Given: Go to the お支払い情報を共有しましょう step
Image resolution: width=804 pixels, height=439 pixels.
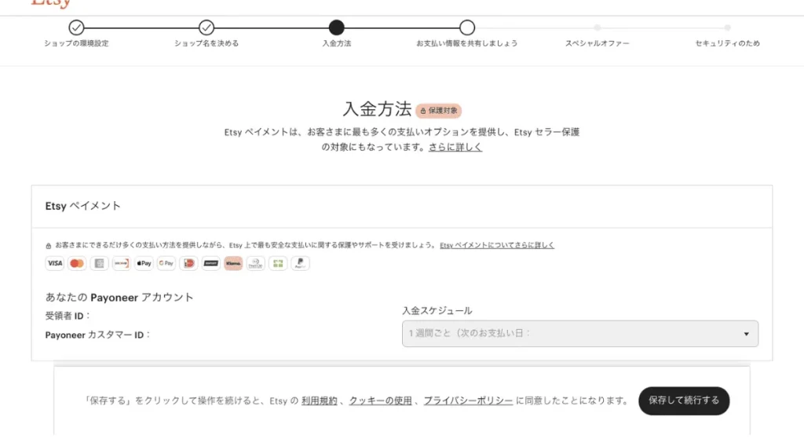Looking at the screenshot, I should pyautogui.click(x=467, y=27).
